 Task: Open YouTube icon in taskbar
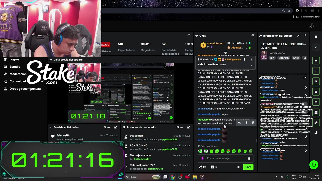187,177
